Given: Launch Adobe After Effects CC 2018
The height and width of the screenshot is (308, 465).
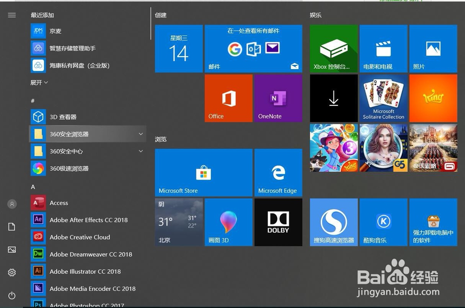Looking at the screenshot, I should click(88, 220).
